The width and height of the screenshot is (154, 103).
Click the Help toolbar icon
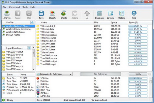pos(134,15)
